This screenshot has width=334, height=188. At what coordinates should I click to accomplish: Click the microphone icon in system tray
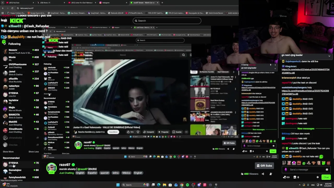tap(308, 185)
